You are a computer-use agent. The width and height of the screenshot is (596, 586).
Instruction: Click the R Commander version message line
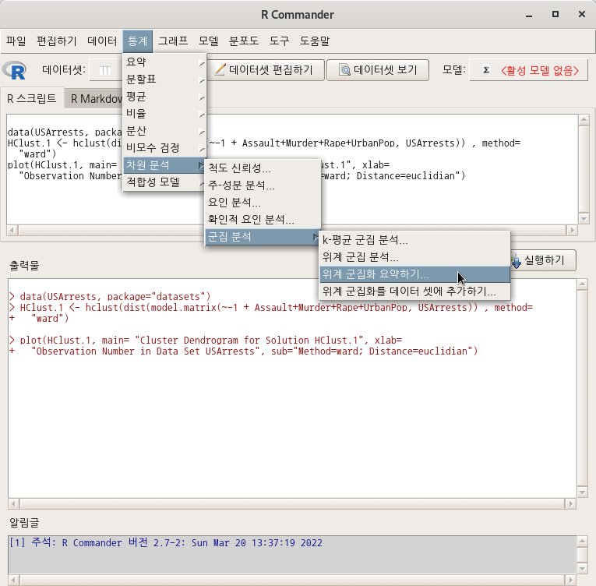tap(166, 542)
